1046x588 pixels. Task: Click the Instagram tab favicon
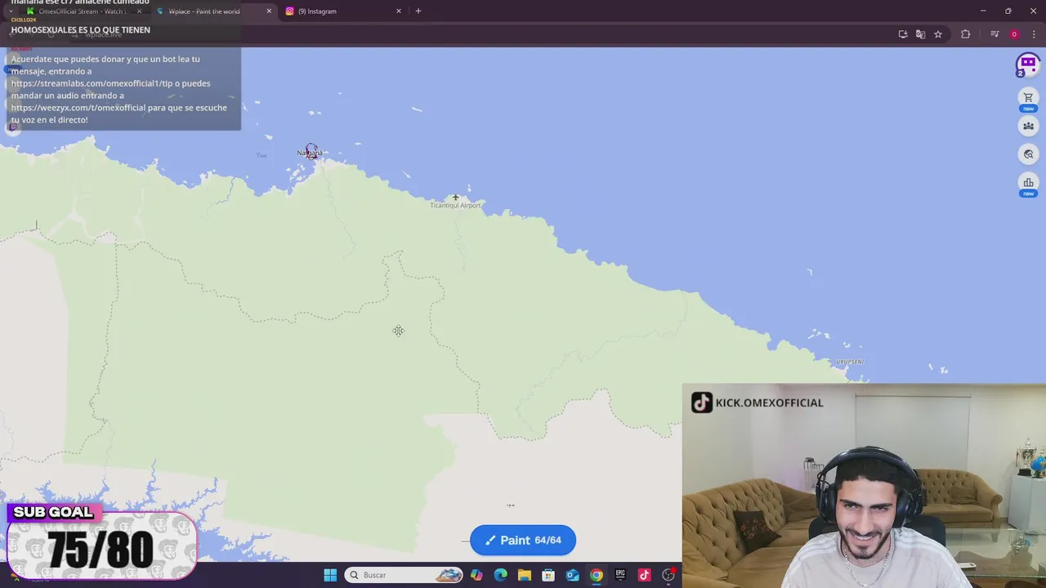pos(289,11)
